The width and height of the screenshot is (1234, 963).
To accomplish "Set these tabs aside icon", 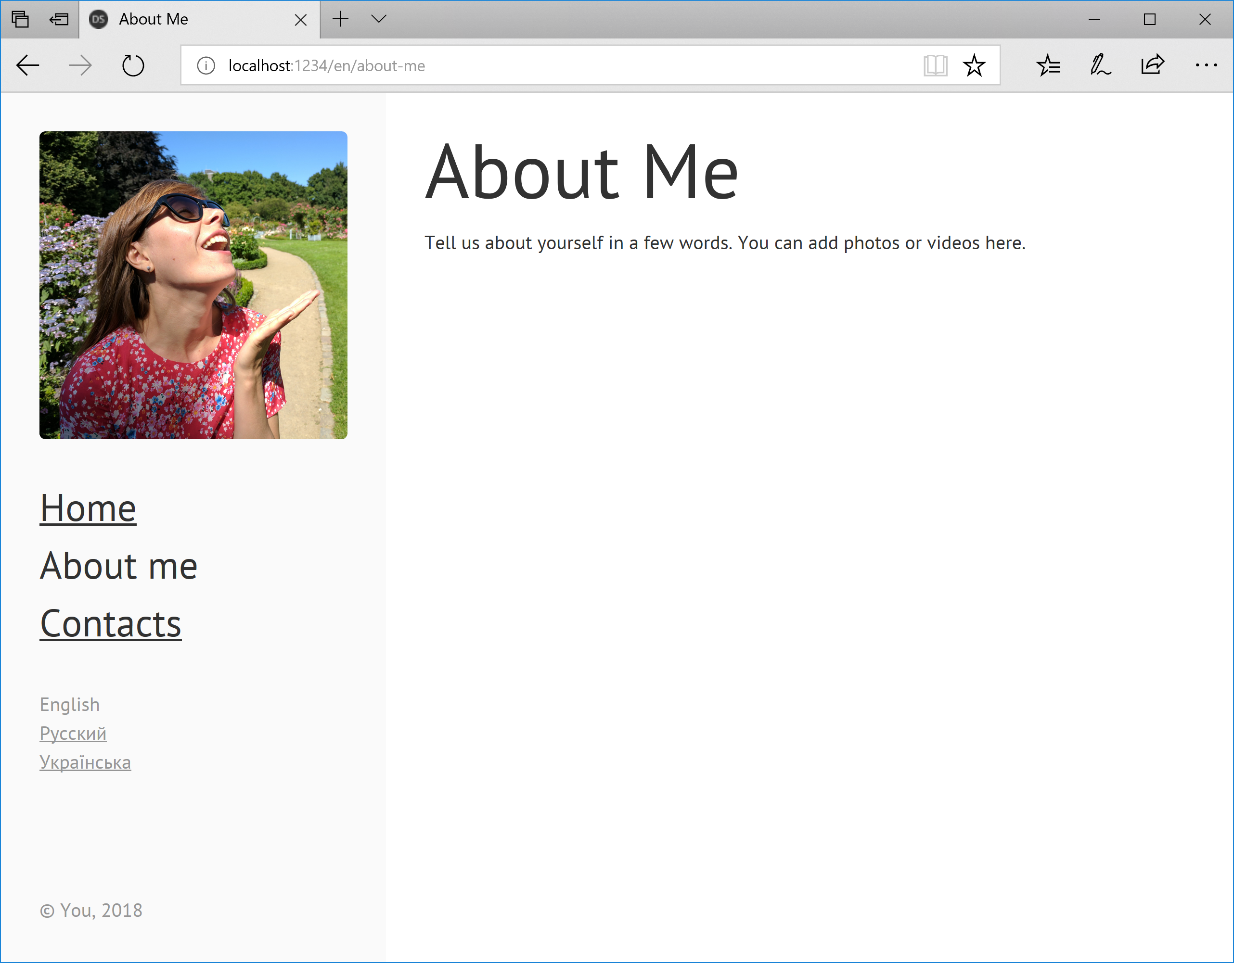I will (x=59, y=19).
